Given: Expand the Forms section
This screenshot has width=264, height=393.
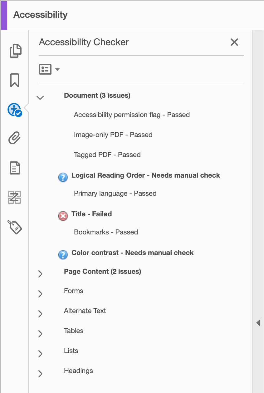Looking at the screenshot, I should coord(40,294).
